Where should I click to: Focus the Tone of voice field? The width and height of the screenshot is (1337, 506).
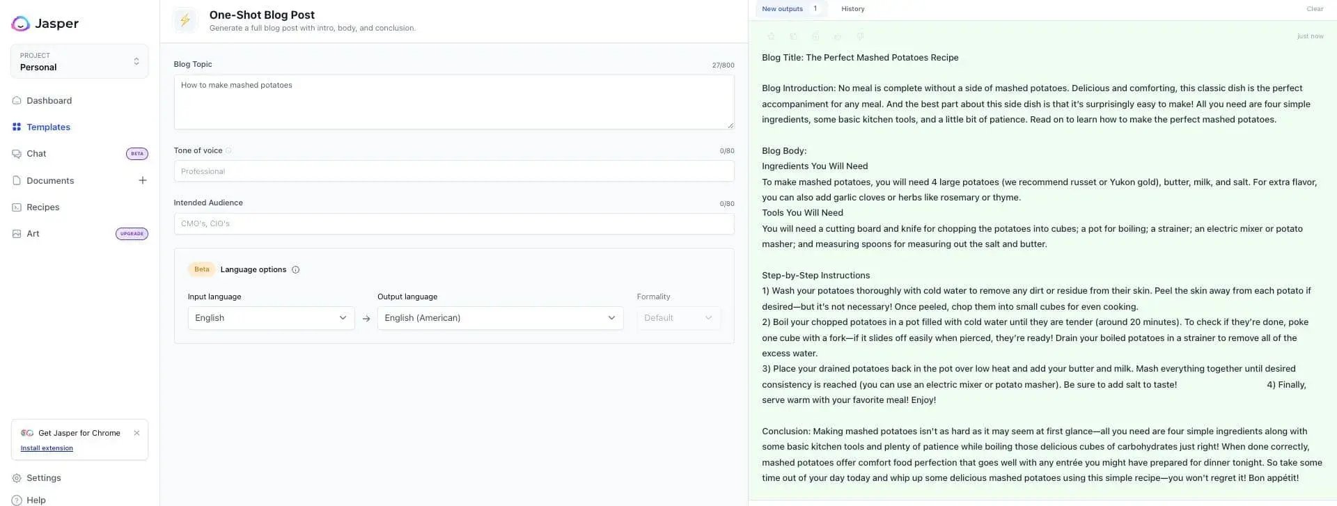click(x=454, y=171)
